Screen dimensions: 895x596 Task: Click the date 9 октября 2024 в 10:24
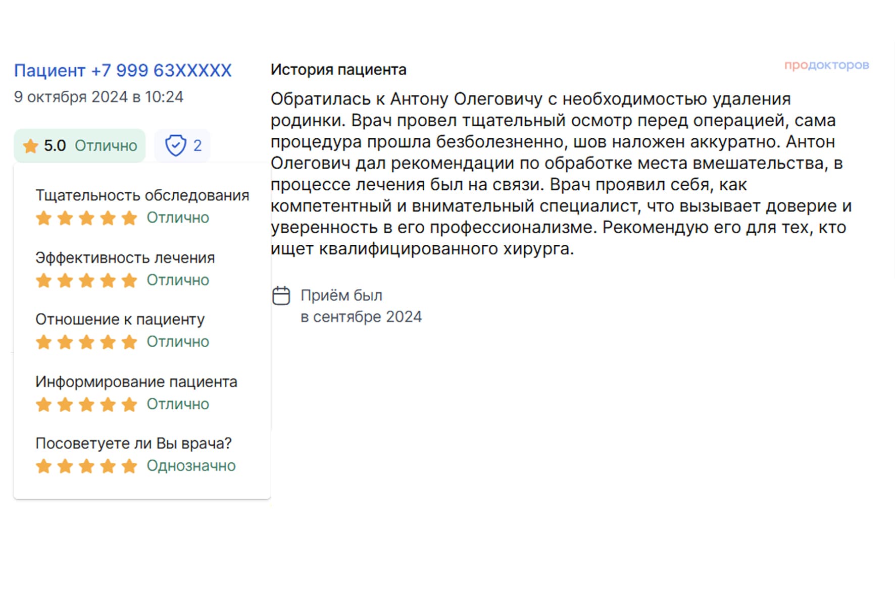click(x=98, y=97)
